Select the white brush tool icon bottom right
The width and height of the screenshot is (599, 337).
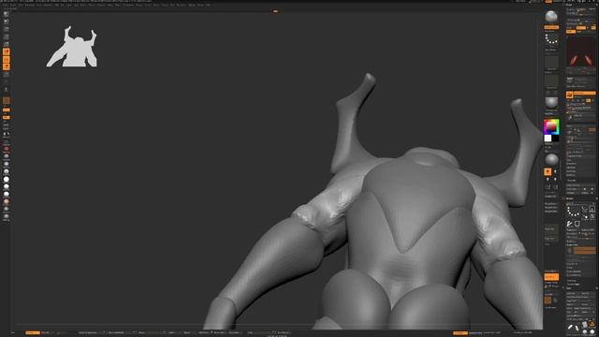(x=574, y=328)
